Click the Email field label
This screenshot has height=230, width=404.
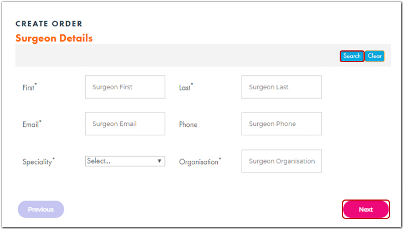(x=31, y=125)
